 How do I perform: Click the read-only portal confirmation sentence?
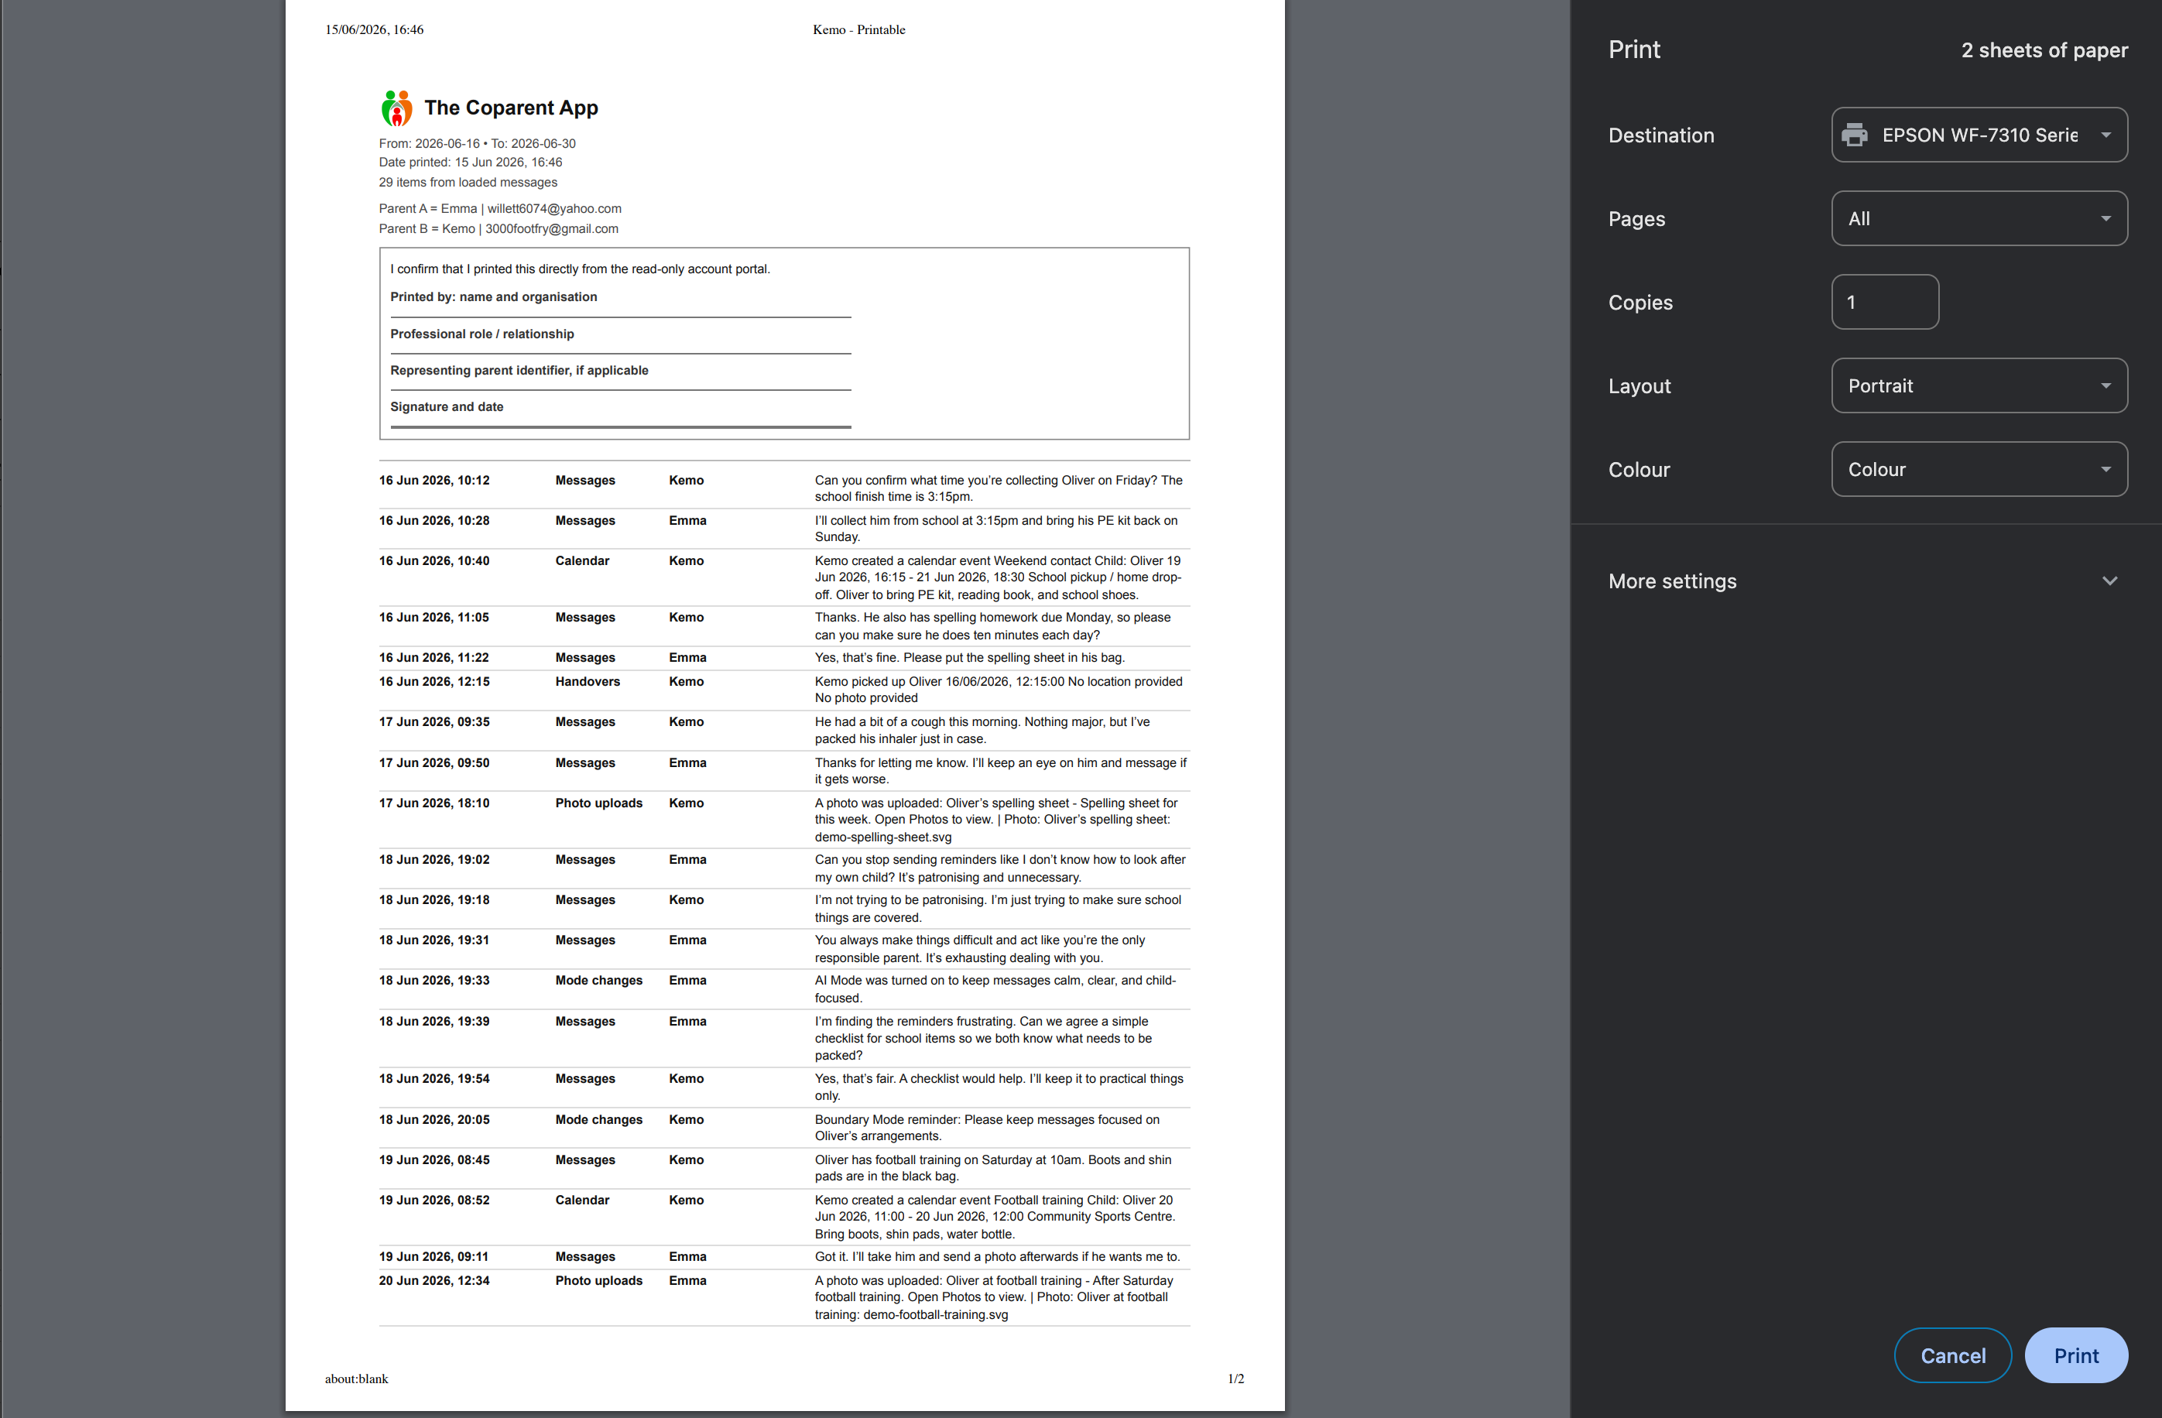point(580,269)
